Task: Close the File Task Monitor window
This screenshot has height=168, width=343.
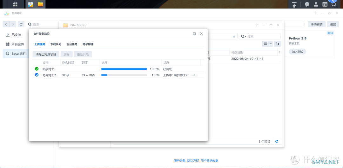Action: pyautogui.click(x=201, y=34)
